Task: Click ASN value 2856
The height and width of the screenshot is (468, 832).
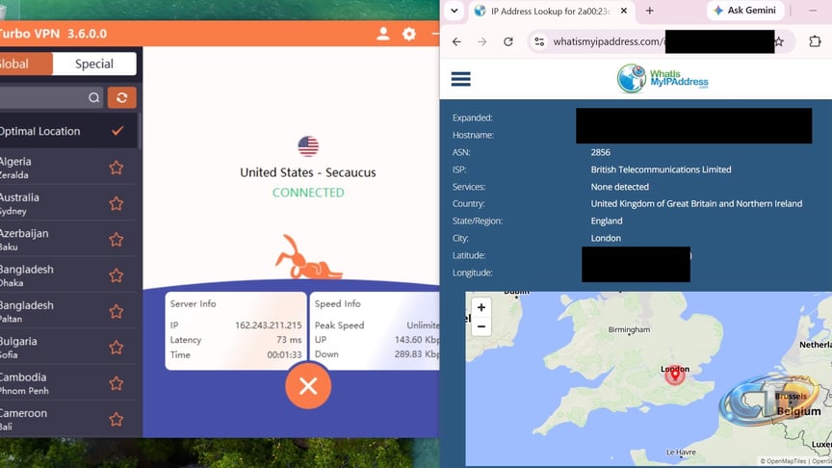Action: tap(601, 152)
